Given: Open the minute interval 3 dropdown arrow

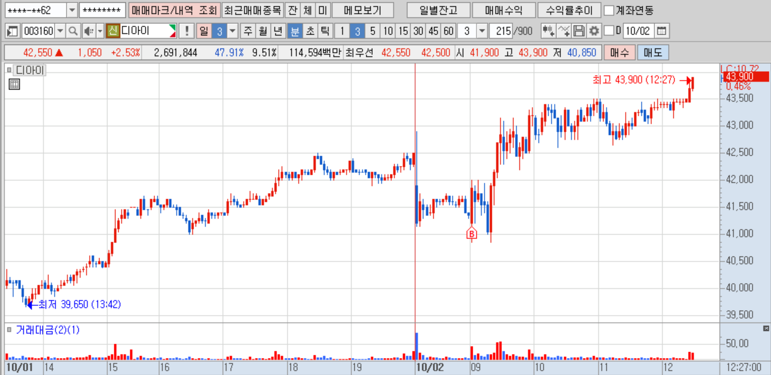Looking at the screenshot, I should point(482,31).
